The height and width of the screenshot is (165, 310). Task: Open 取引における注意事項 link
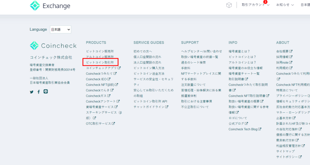coord(196,101)
